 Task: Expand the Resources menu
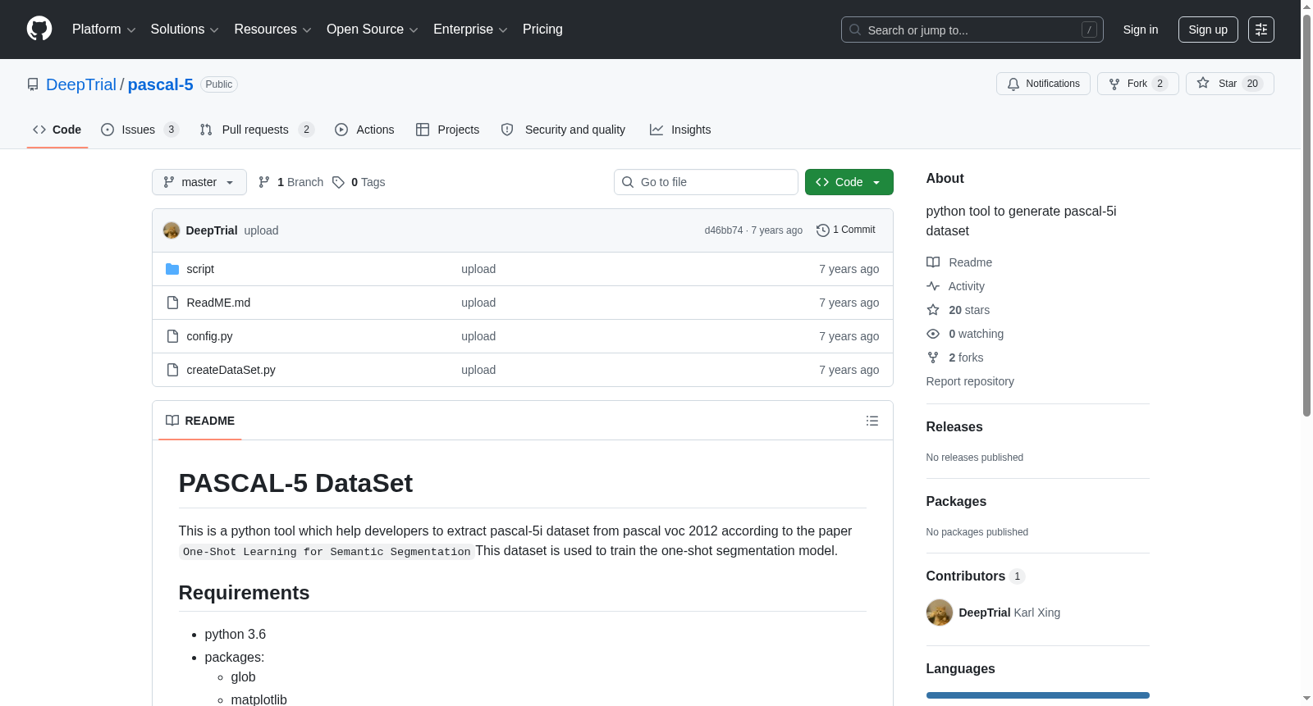(x=272, y=30)
